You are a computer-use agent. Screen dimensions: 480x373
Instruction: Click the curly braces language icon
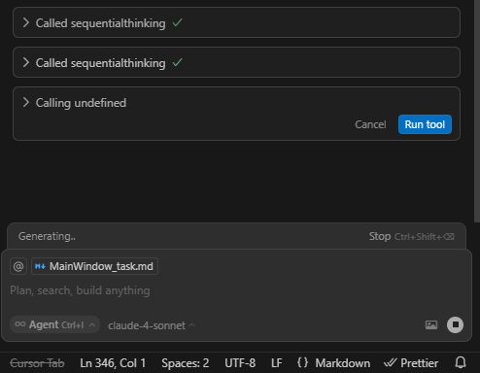point(302,362)
